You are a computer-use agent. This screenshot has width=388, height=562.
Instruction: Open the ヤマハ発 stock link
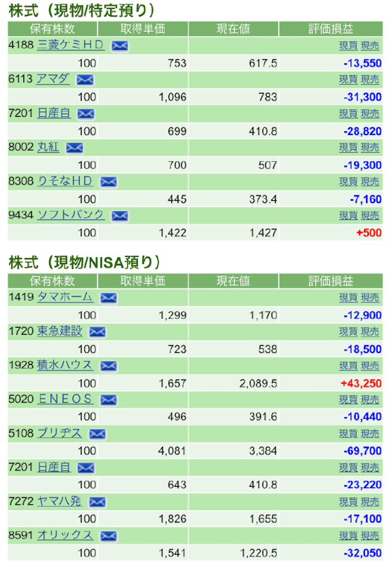pos(60,501)
